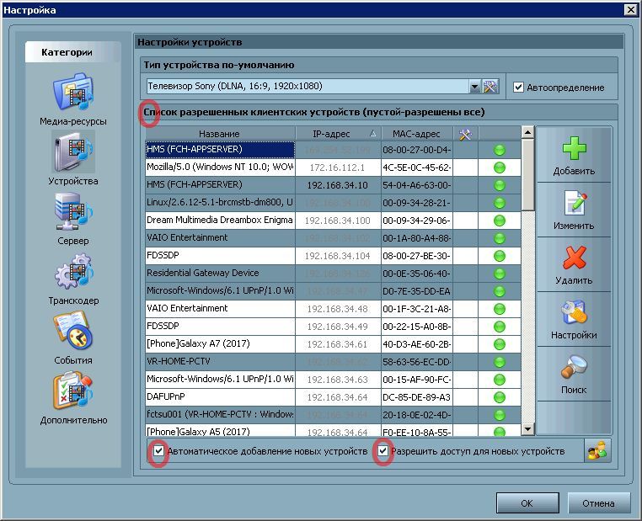Open device type settings next to dropdown

(x=490, y=86)
